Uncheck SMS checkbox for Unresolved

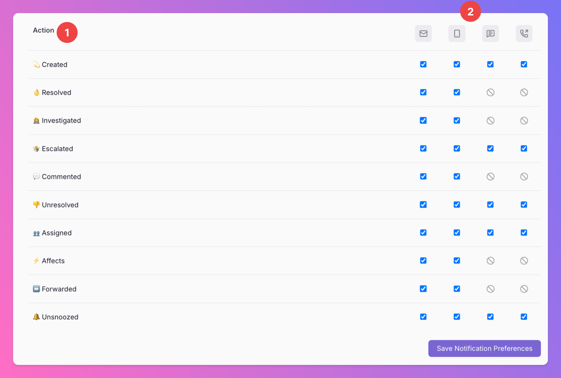(x=490, y=204)
